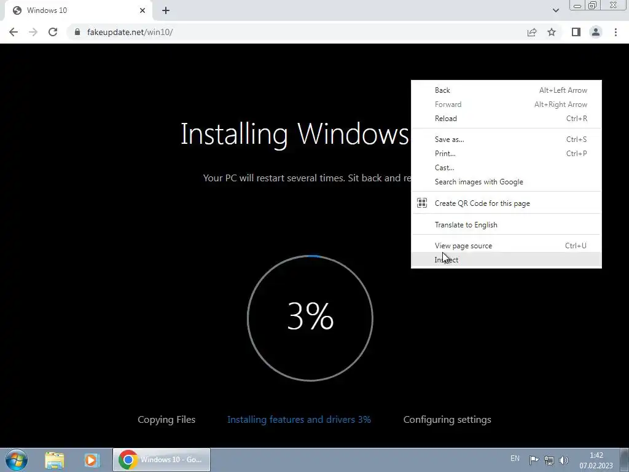This screenshot has width=629, height=472.
Task: Click the Show desktop strip
Action: tap(624, 460)
